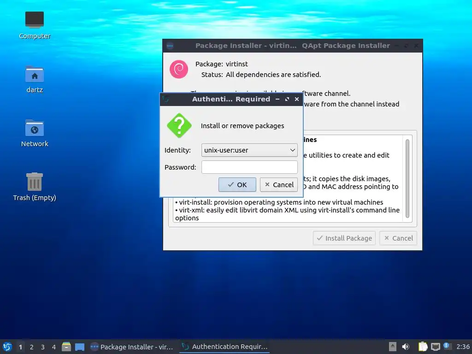Click Package Installer window menu icon
Image resolution: width=472 pixels, height=354 pixels.
click(x=170, y=46)
